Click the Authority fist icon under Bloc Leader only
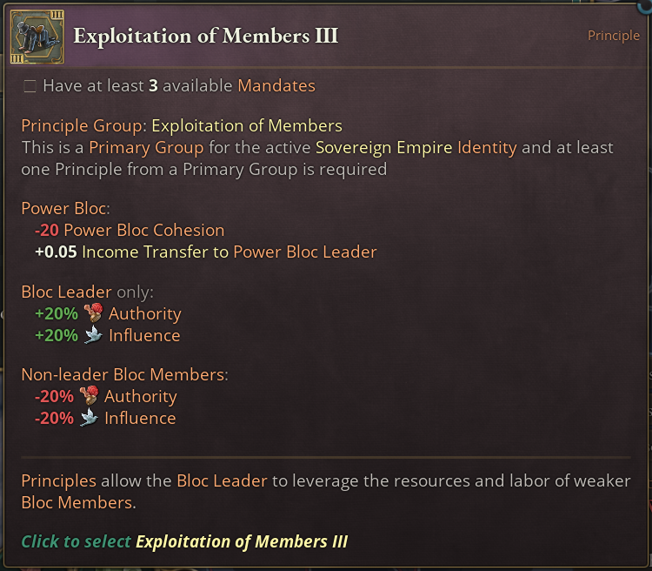The height and width of the screenshot is (571, 652). point(93,313)
